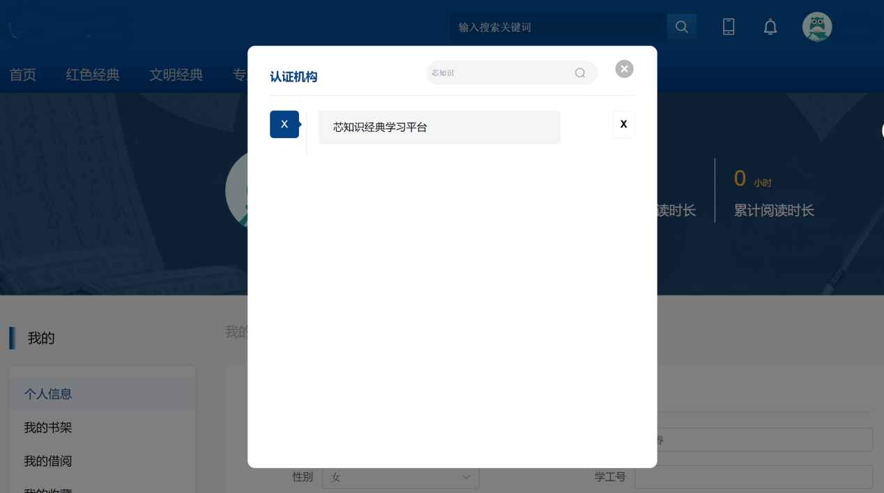Open the 文明经典 navigation item
The width and height of the screenshot is (884, 493).
pos(176,75)
